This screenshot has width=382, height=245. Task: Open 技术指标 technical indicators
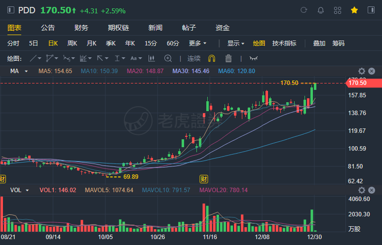tap(284, 43)
